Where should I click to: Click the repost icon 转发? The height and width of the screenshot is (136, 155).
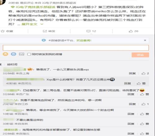click(45, 31)
